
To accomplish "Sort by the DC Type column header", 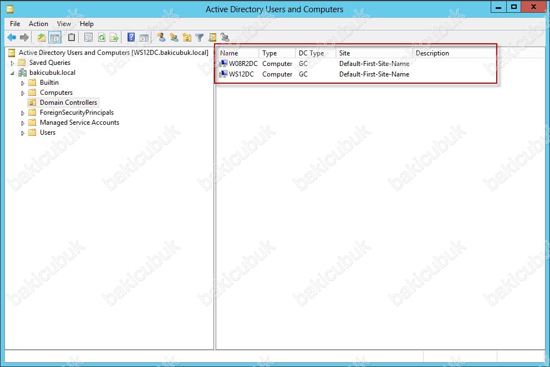I will tap(315, 53).
